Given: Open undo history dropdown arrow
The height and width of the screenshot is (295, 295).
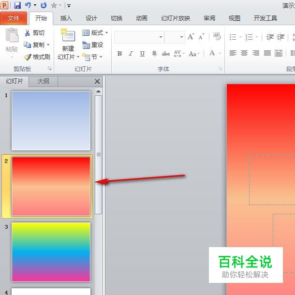Looking at the screenshot, I should 35,5.
